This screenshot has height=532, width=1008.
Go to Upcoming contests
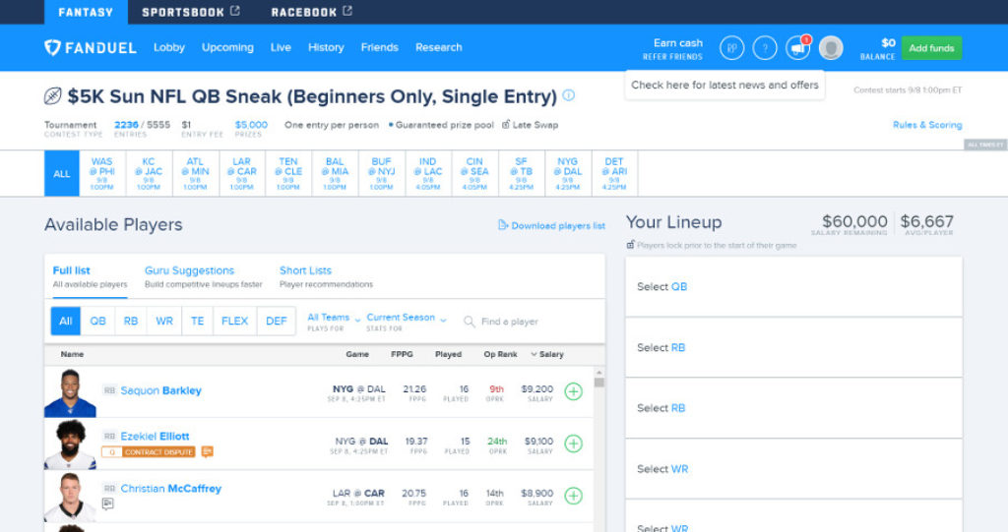click(x=227, y=47)
